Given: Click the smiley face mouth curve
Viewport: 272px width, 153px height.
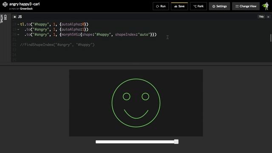Looking at the screenshot, I should (x=136, y=114).
